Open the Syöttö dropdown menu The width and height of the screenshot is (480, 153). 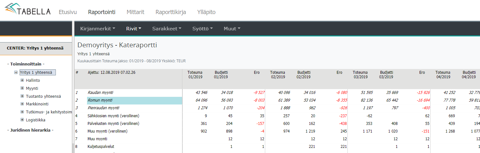click(x=202, y=29)
